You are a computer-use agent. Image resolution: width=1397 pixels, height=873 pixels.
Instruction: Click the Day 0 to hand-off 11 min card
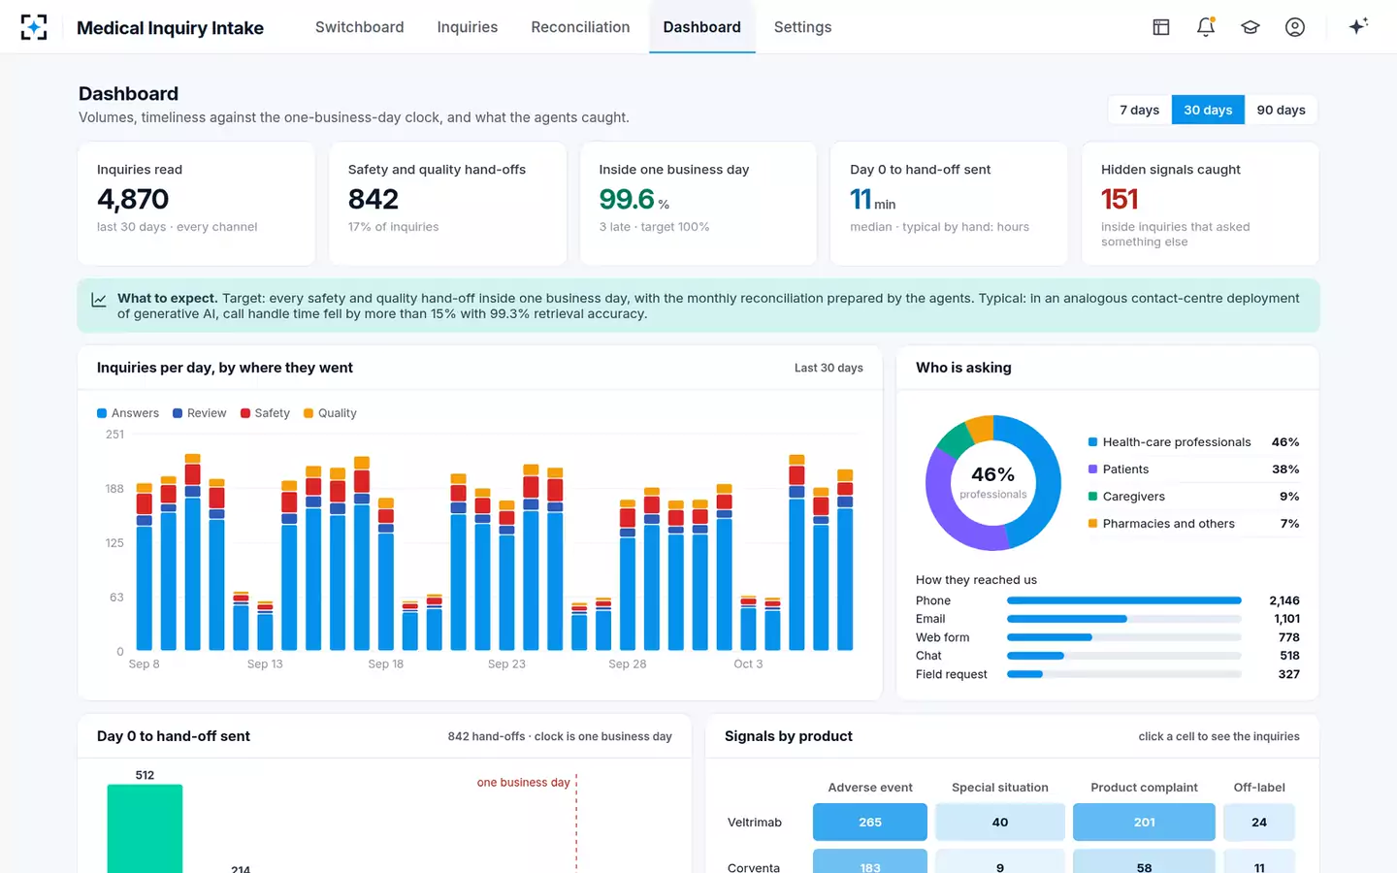tap(949, 204)
